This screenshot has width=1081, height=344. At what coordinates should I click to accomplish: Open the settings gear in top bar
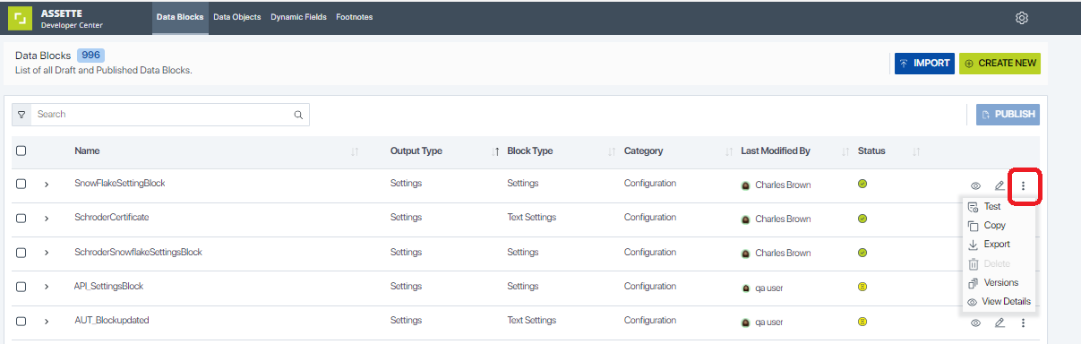pos(1021,17)
